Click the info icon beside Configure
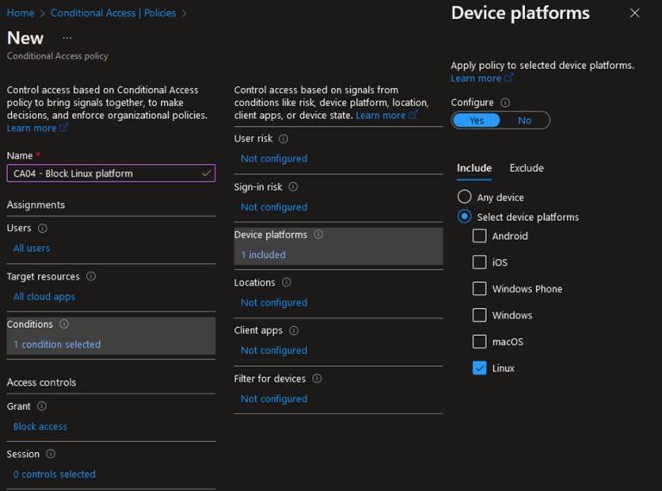The width and height of the screenshot is (662, 491). [x=505, y=103]
